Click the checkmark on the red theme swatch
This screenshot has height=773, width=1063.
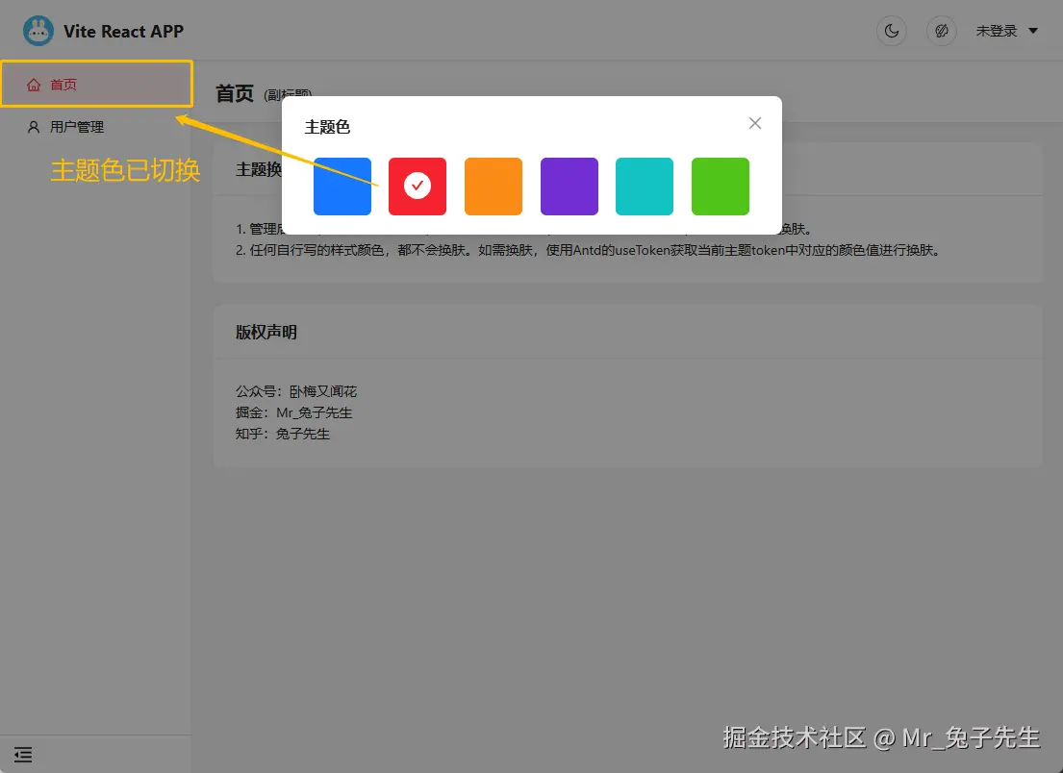[x=418, y=185]
